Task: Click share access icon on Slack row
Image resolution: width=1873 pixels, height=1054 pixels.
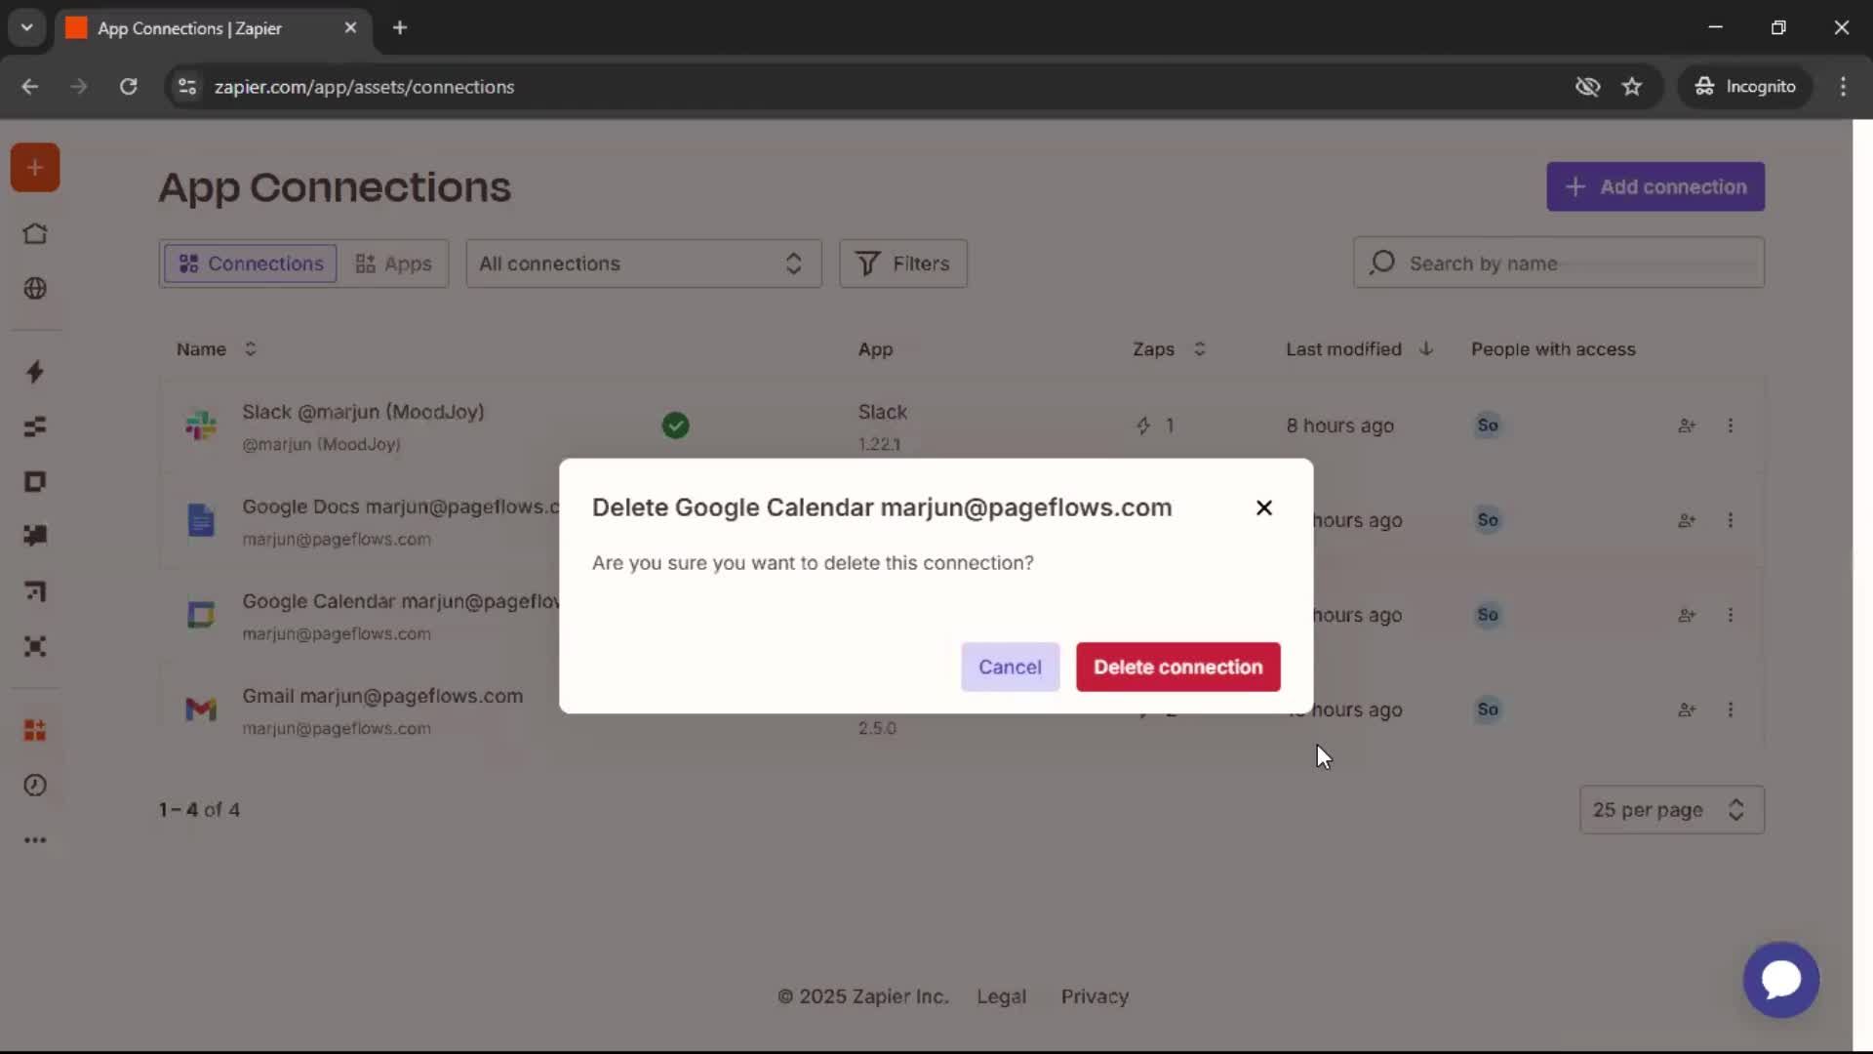Action: 1687,426
